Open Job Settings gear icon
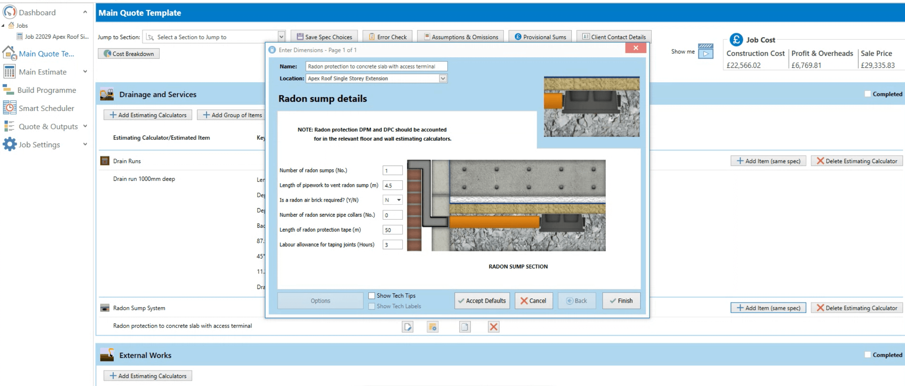The image size is (905, 386). pyautogui.click(x=9, y=144)
